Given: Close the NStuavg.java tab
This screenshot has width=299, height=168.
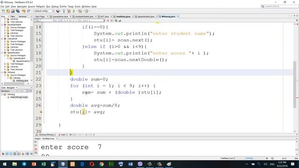Looking at the screenshot, I should (x=178, y=17).
